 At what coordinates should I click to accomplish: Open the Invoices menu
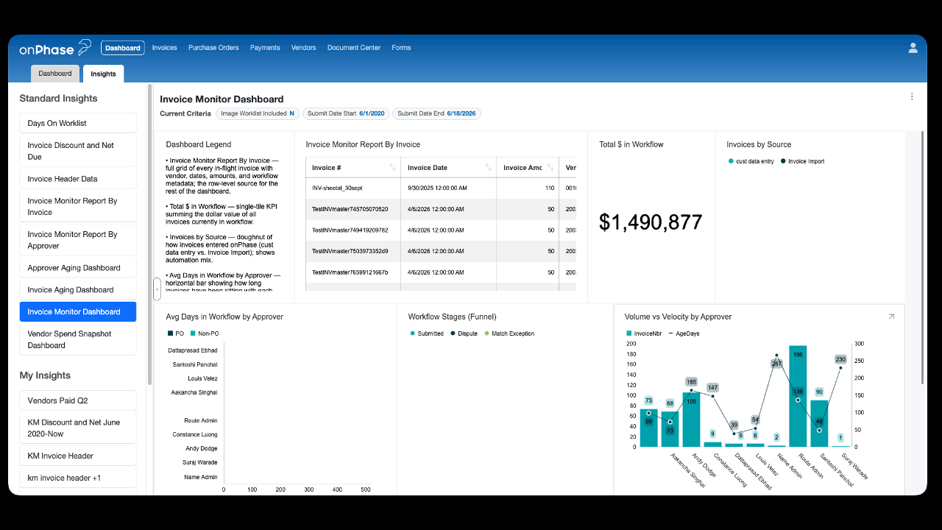tap(164, 48)
